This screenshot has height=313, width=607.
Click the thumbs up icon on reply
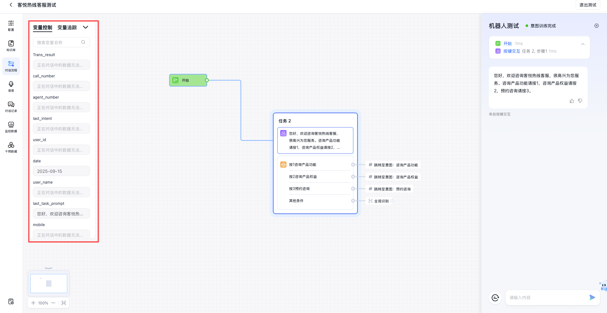click(x=572, y=101)
